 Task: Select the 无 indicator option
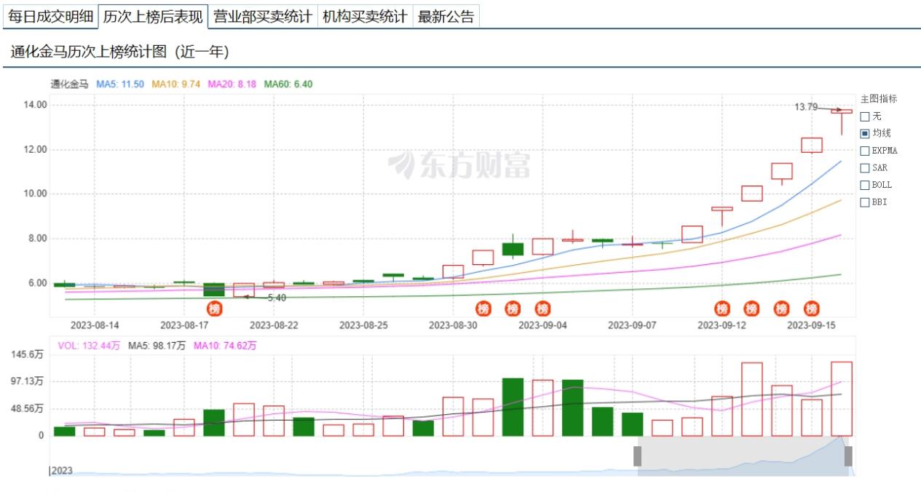(865, 116)
